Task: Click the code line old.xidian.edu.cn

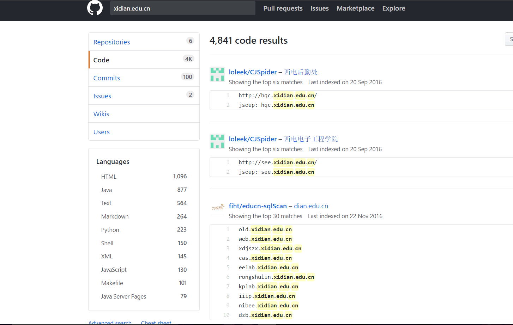Action: click(265, 229)
